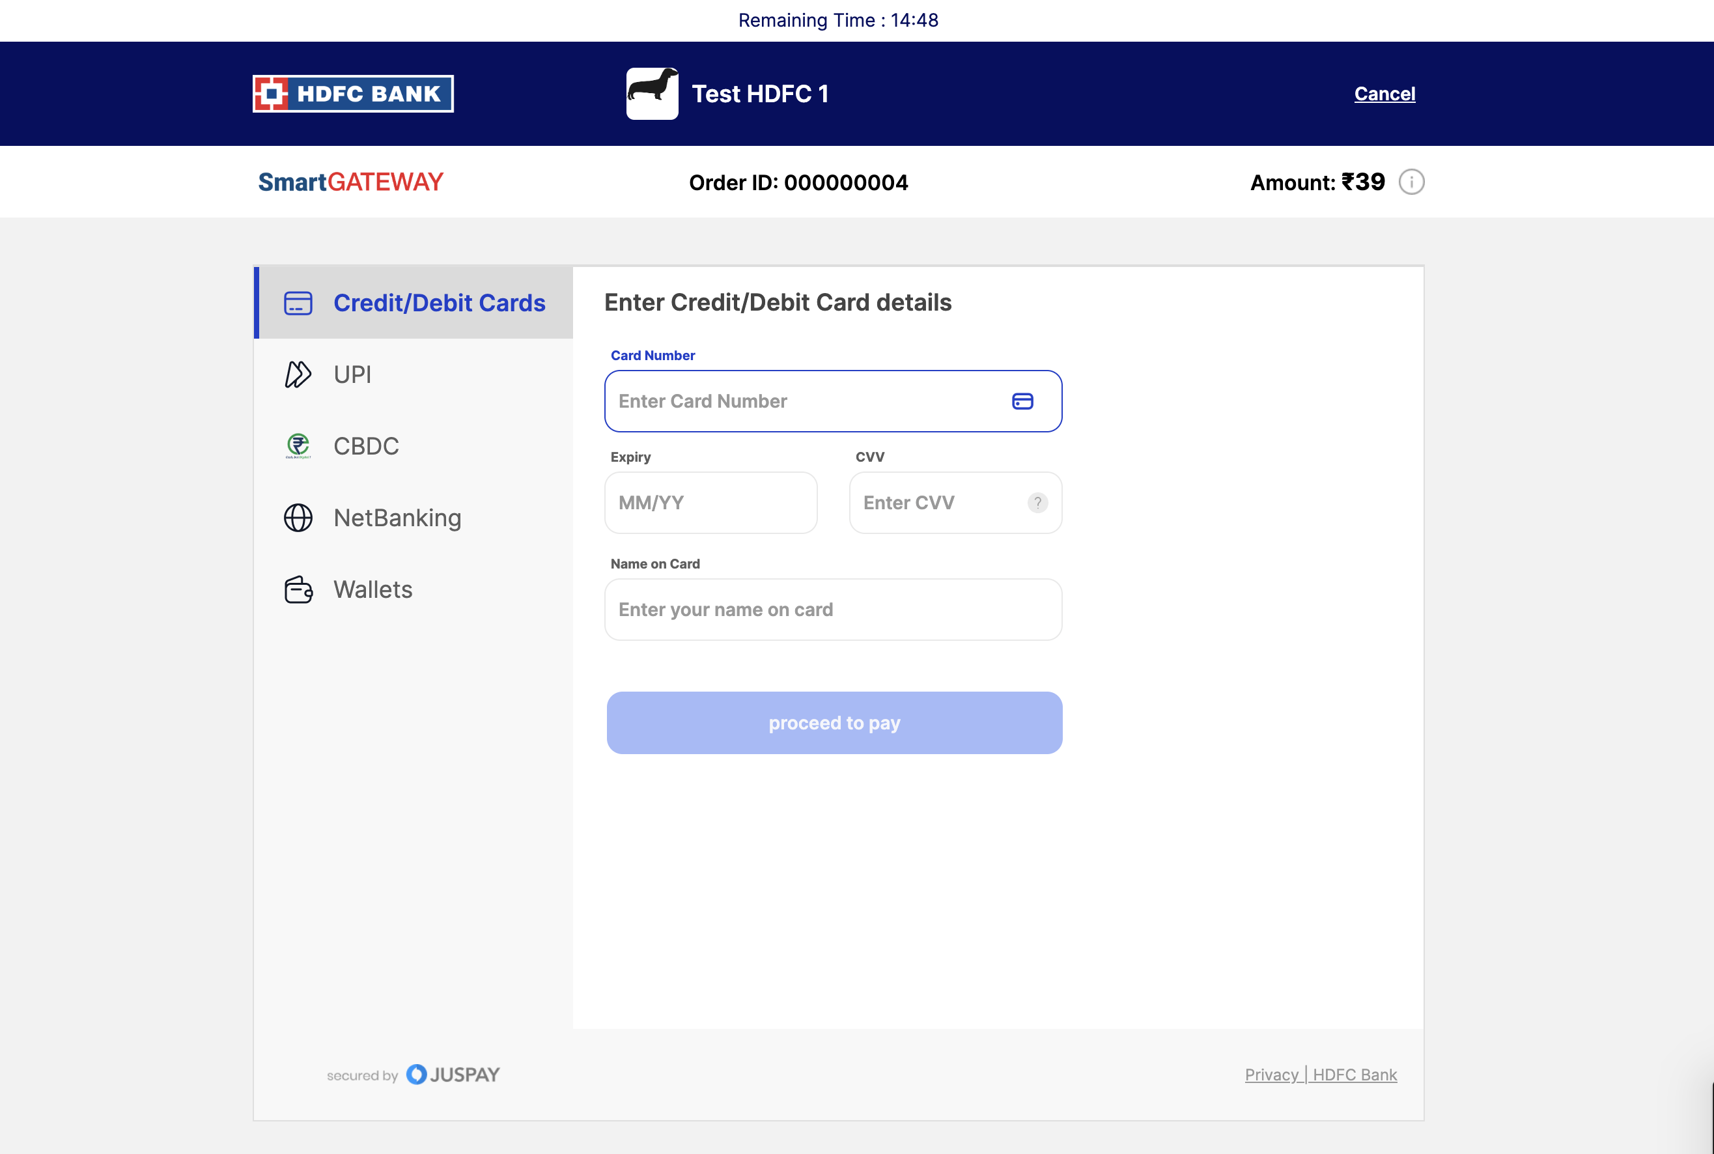The image size is (1714, 1154).
Task: Click the Enter Credit/Debit Card details heading
Action: tap(778, 302)
